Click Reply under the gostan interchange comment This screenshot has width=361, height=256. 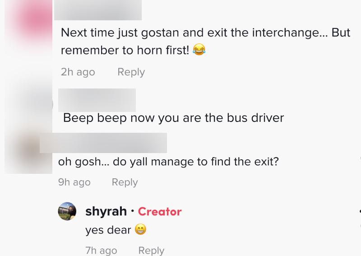(x=131, y=72)
